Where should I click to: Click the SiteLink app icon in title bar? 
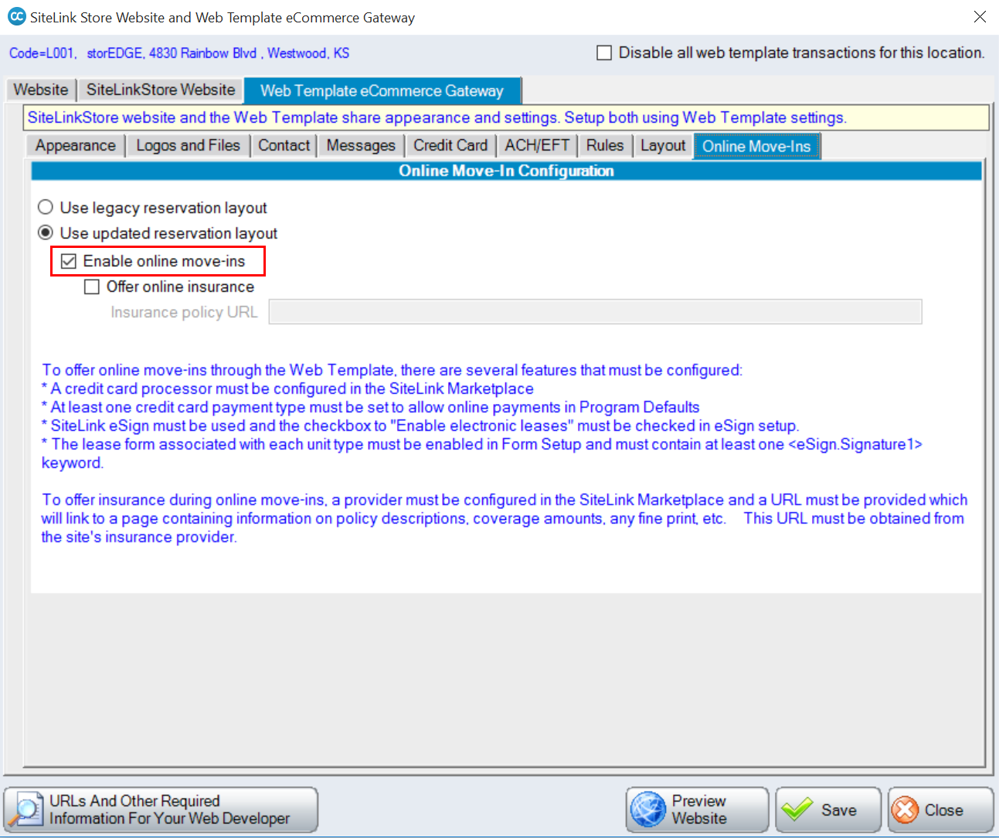tap(16, 16)
